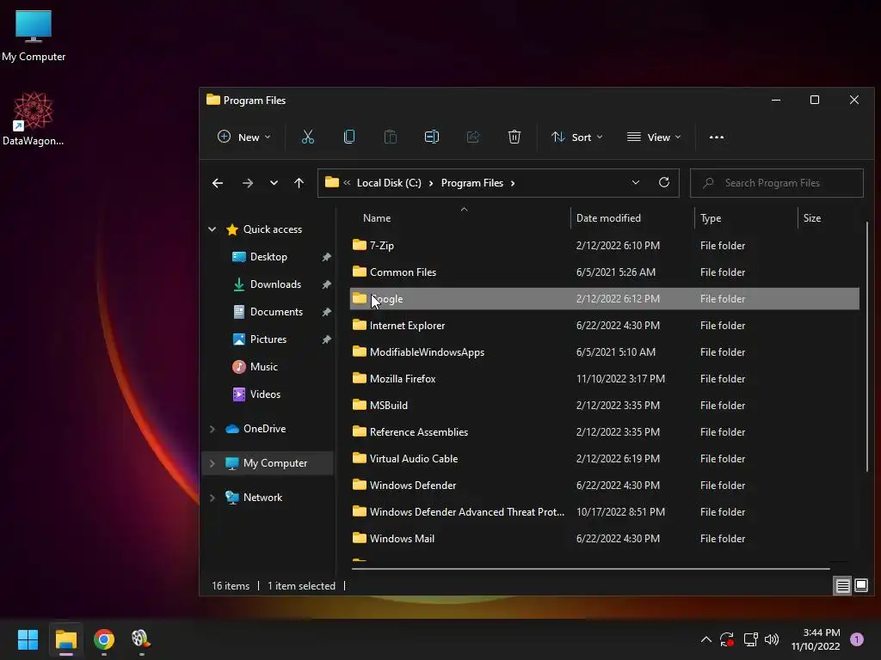Expand the OneDrive tree node

pos(212,429)
